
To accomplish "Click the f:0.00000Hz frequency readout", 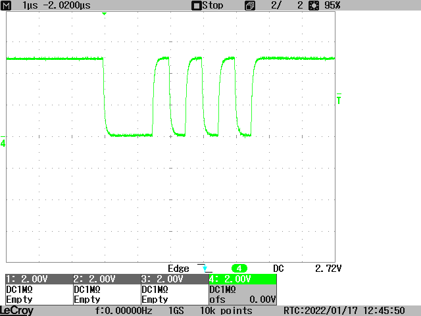I will pos(124,311).
